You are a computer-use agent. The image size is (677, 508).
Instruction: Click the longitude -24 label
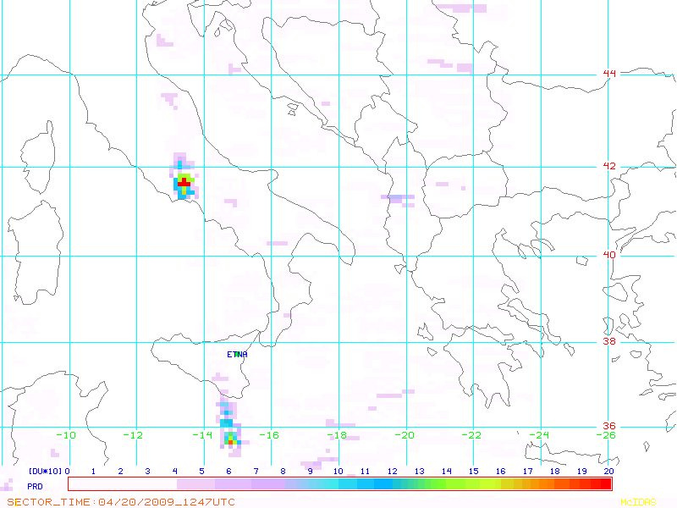pyautogui.click(x=539, y=435)
